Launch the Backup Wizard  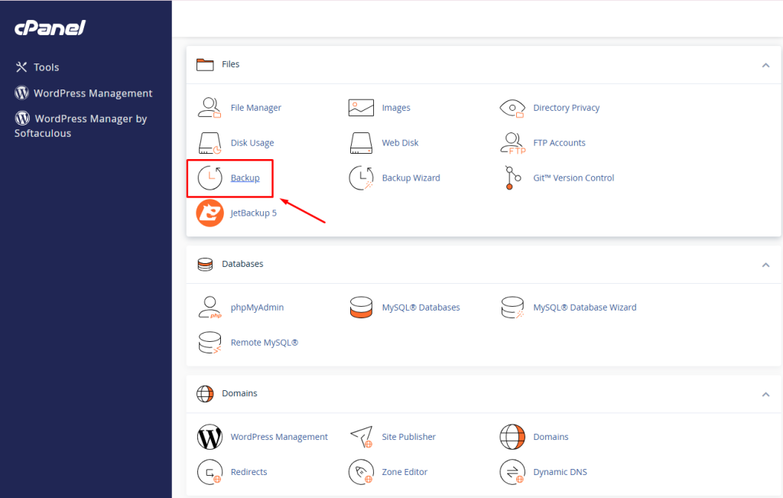(410, 177)
